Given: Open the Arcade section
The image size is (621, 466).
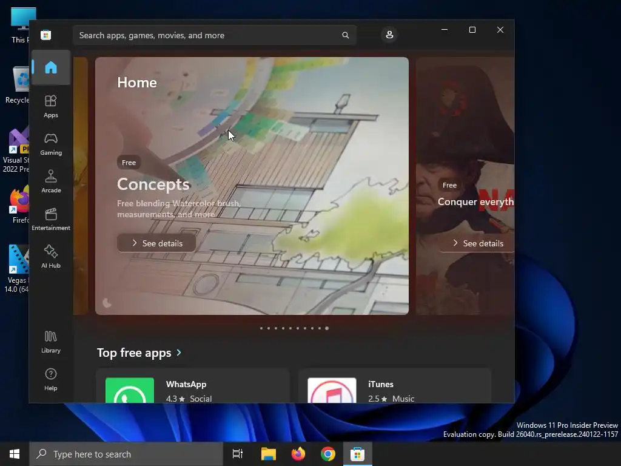Looking at the screenshot, I should pos(51,181).
